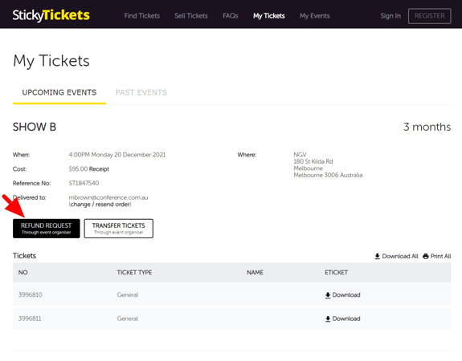Click Download text for ticket 3996810

pyautogui.click(x=346, y=295)
